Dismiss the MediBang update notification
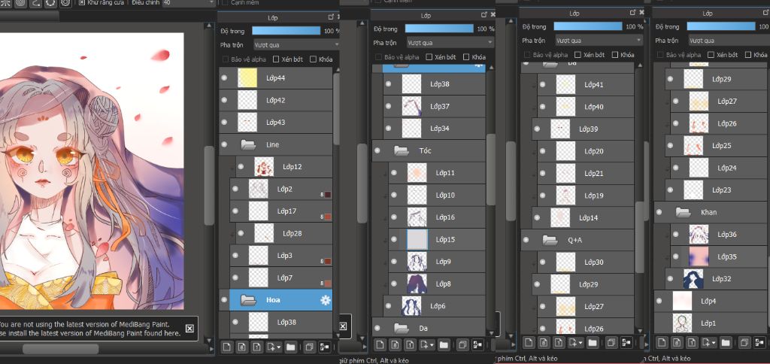This screenshot has height=364, width=770. pos(189,328)
